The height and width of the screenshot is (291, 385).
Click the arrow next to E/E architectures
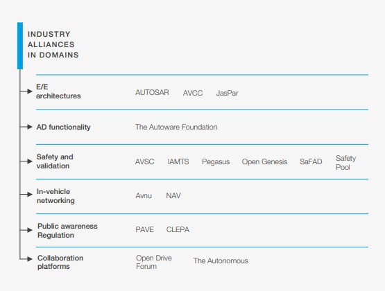tap(26, 91)
